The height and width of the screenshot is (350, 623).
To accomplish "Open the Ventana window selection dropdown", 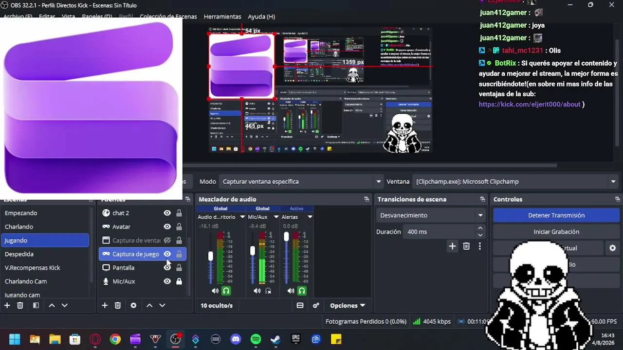I will pos(515,181).
